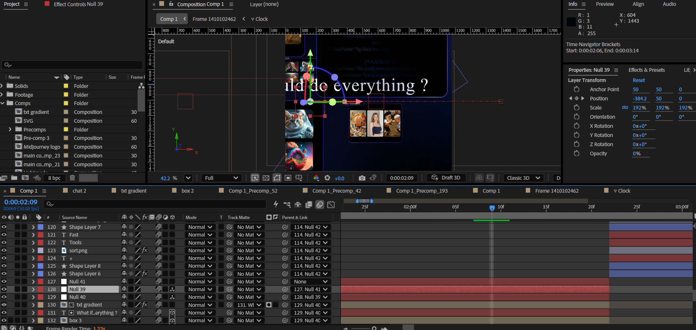Open the Effects & Presets panel tab
This screenshot has width=696, height=330.
click(x=646, y=70)
